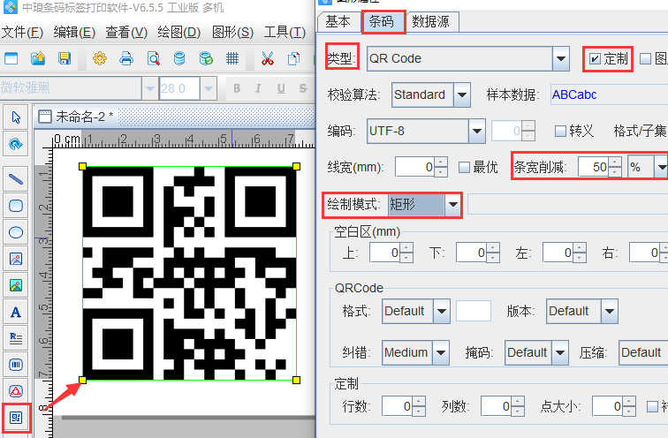Select the text tool (A icon)

15,311
